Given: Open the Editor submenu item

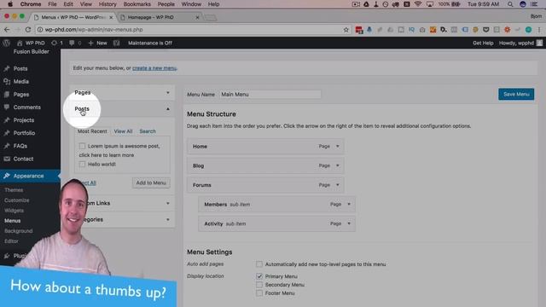Looking at the screenshot, I should click(11, 240).
